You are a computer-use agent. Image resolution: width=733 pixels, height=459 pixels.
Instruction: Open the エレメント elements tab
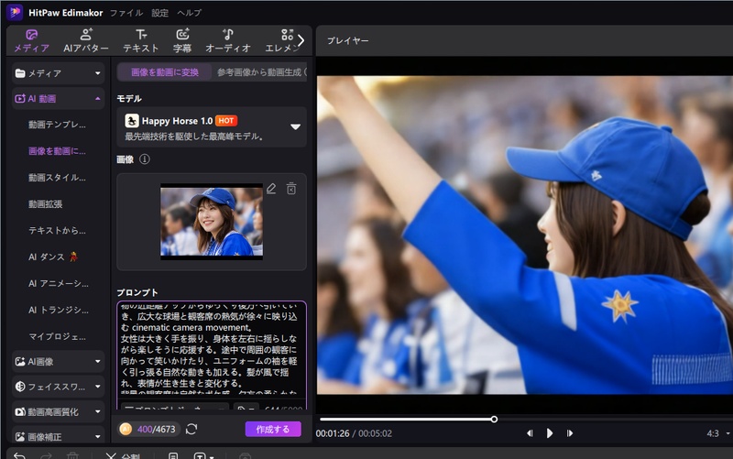point(282,40)
